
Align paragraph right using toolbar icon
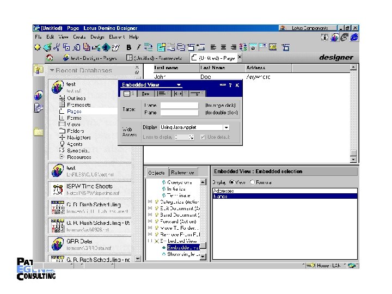[233, 47]
